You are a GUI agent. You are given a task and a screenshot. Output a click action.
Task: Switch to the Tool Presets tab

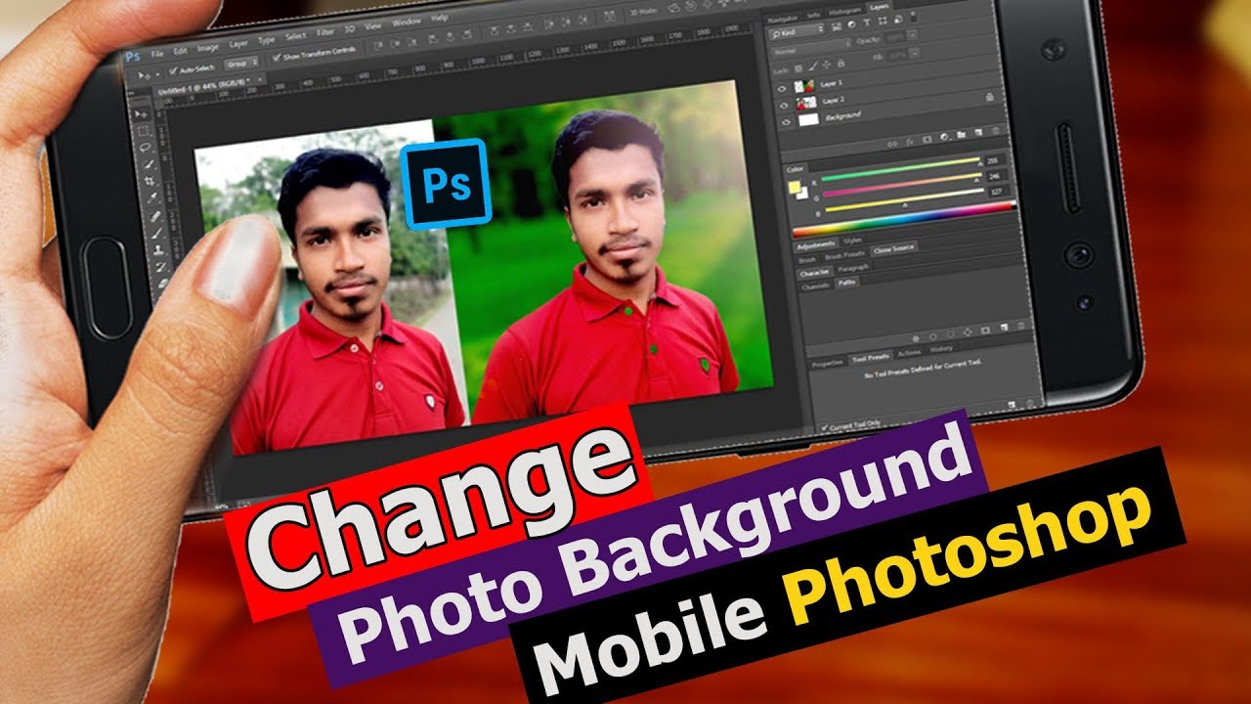point(870,359)
